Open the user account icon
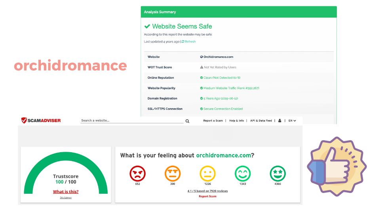This screenshot has height=214, width=380. click(280, 120)
